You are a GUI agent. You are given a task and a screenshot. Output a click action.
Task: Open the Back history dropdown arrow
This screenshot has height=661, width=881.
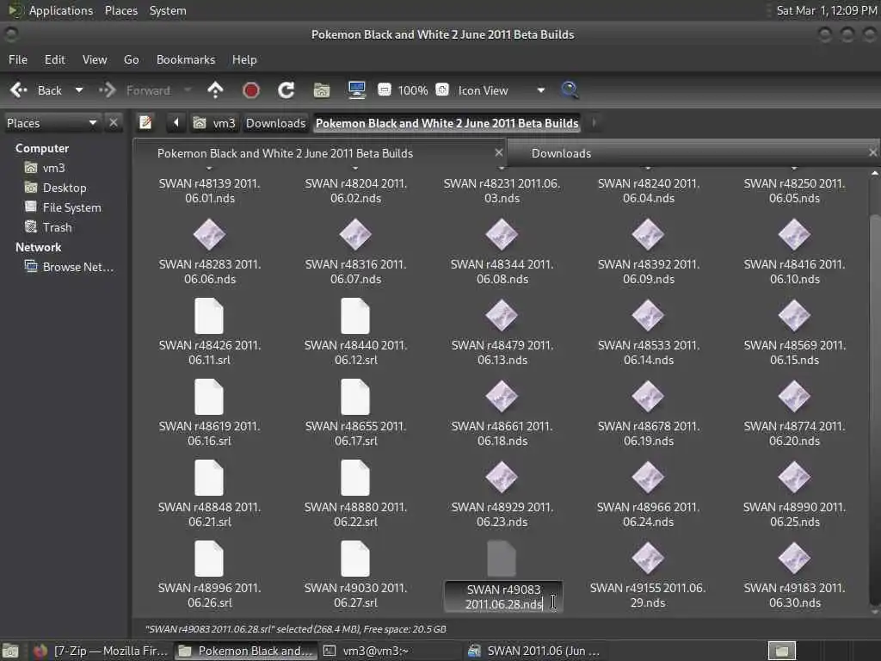pyautogui.click(x=79, y=90)
